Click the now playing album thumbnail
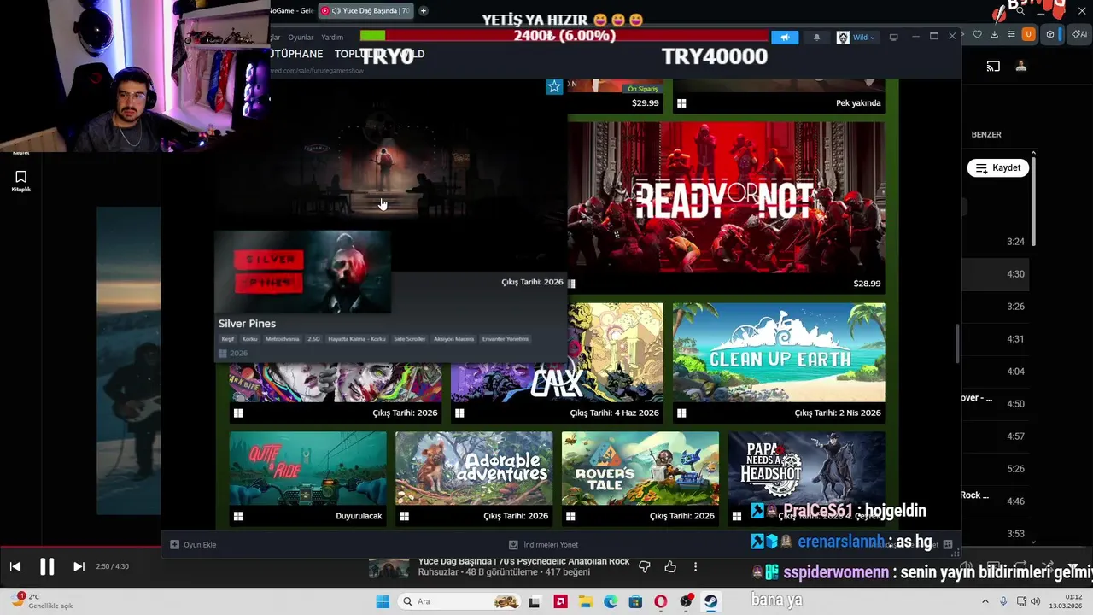Screen dimensions: 1093x615 point(389,567)
